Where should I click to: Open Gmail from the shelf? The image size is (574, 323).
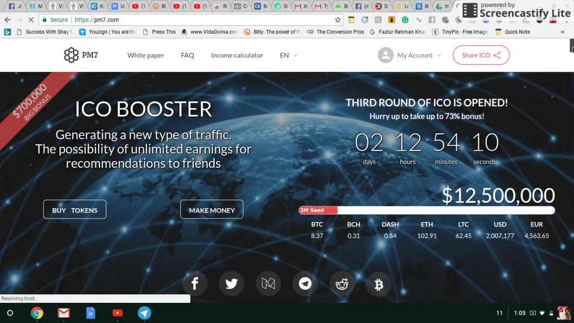(64, 313)
